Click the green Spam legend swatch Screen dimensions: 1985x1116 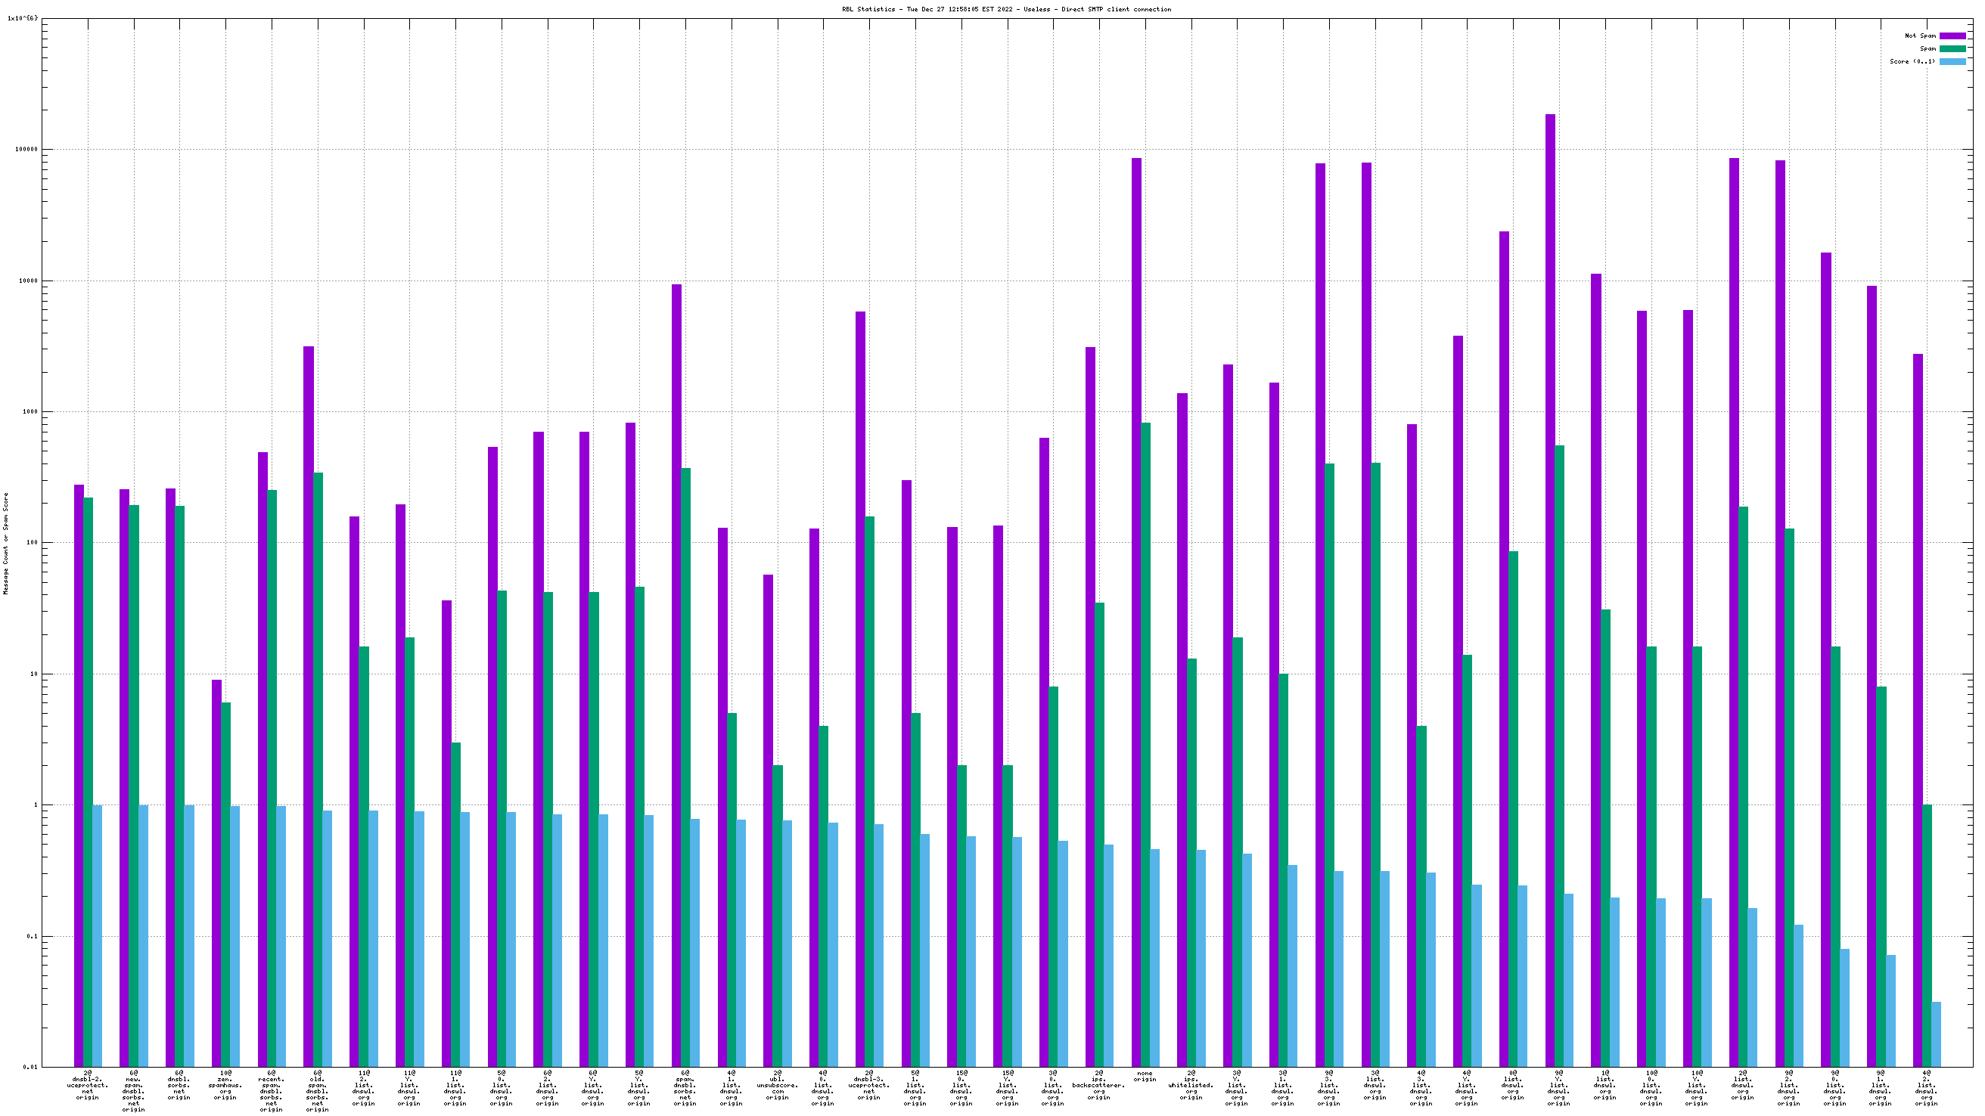(x=1952, y=48)
